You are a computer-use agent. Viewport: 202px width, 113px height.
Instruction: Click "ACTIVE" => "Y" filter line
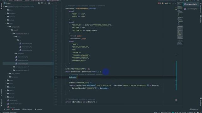[79, 28]
